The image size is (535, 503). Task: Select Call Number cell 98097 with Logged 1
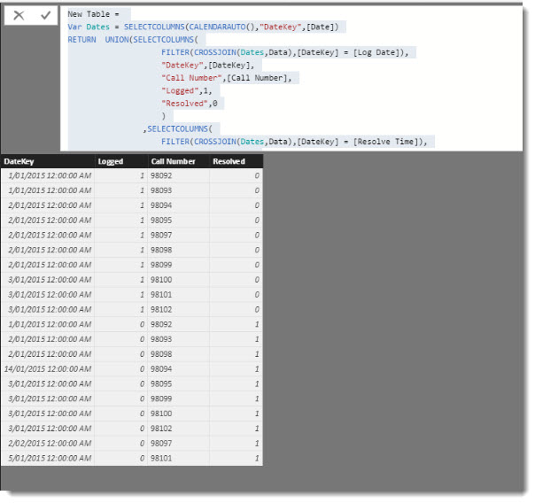[178, 235]
